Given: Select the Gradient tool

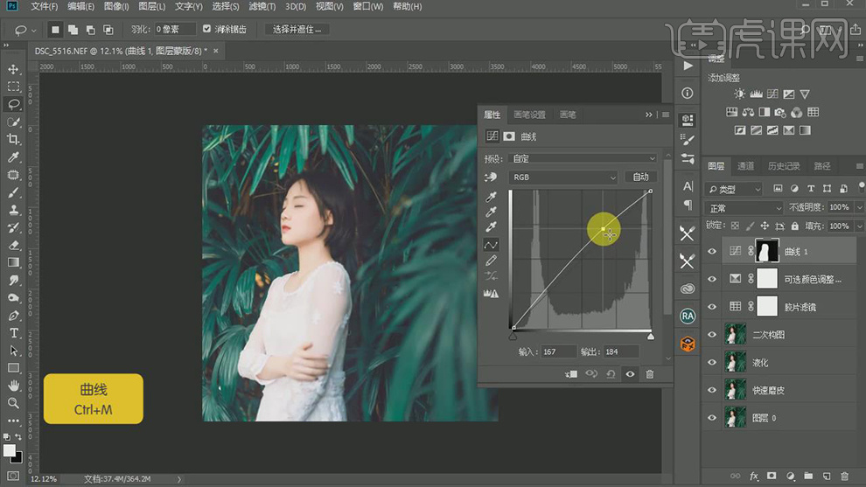Looking at the screenshot, I should pos(13,263).
